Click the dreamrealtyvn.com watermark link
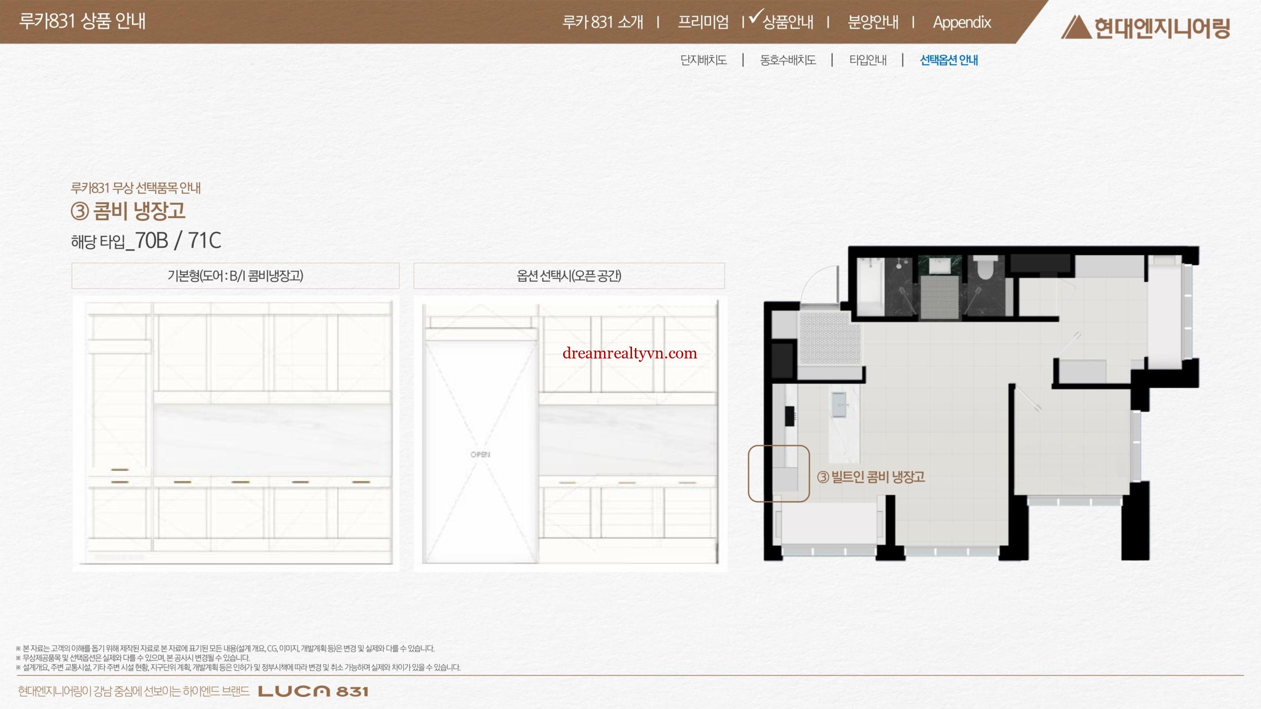 pos(630,353)
